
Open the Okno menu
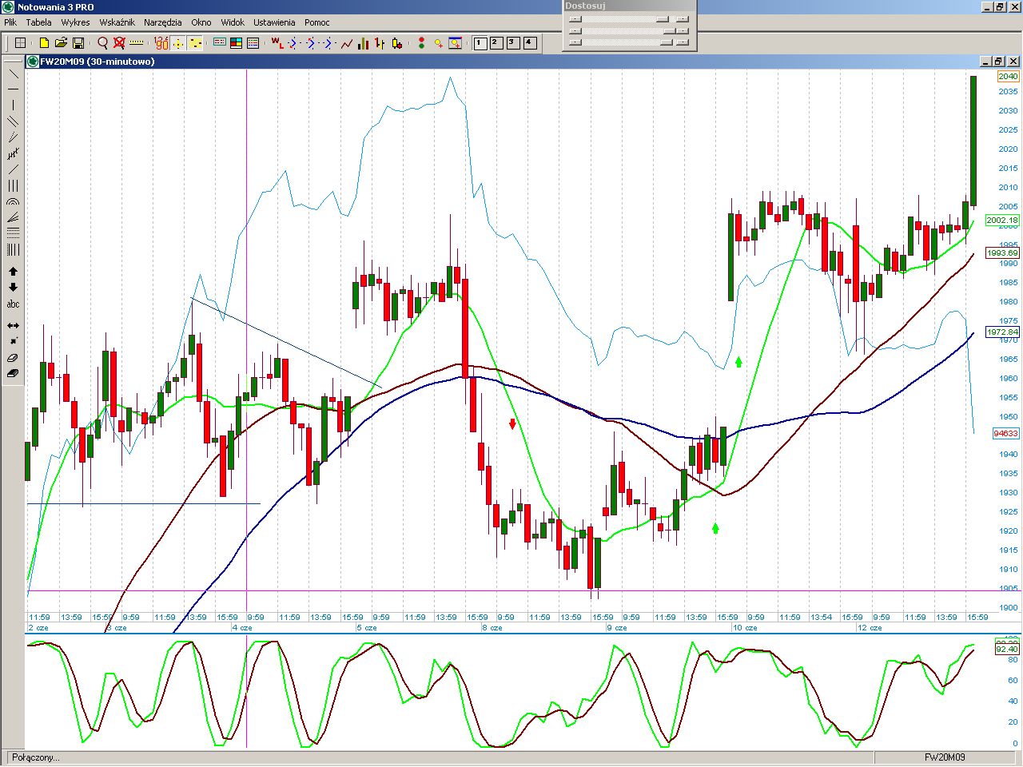point(201,22)
